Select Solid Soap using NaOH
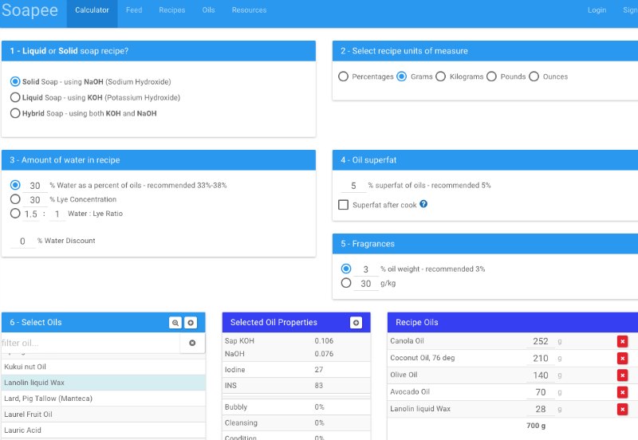Viewport: 638px width, 440px height. pyautogui.click(x=15, y=81)
